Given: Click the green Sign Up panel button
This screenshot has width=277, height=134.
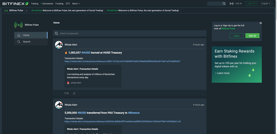Looking at the screenshot, I should point(252,36).
